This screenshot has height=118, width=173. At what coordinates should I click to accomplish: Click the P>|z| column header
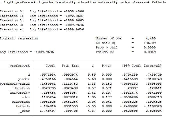107,66
